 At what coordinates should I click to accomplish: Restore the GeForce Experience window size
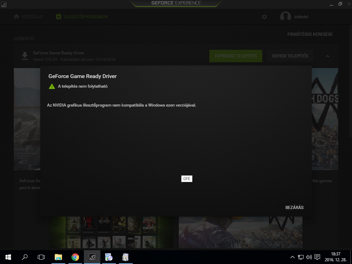pyautogui.click(x=340, y=4)
